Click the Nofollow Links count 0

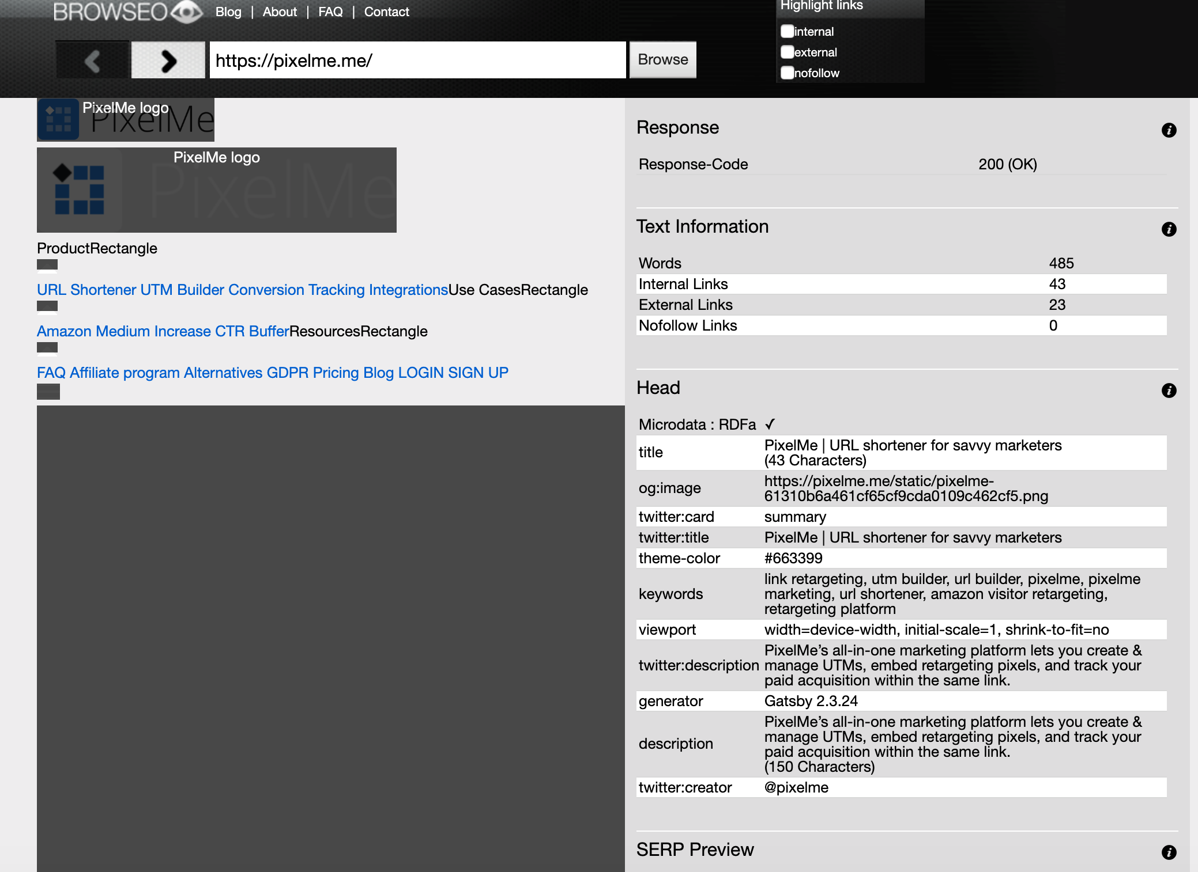tap(1053, 325)
